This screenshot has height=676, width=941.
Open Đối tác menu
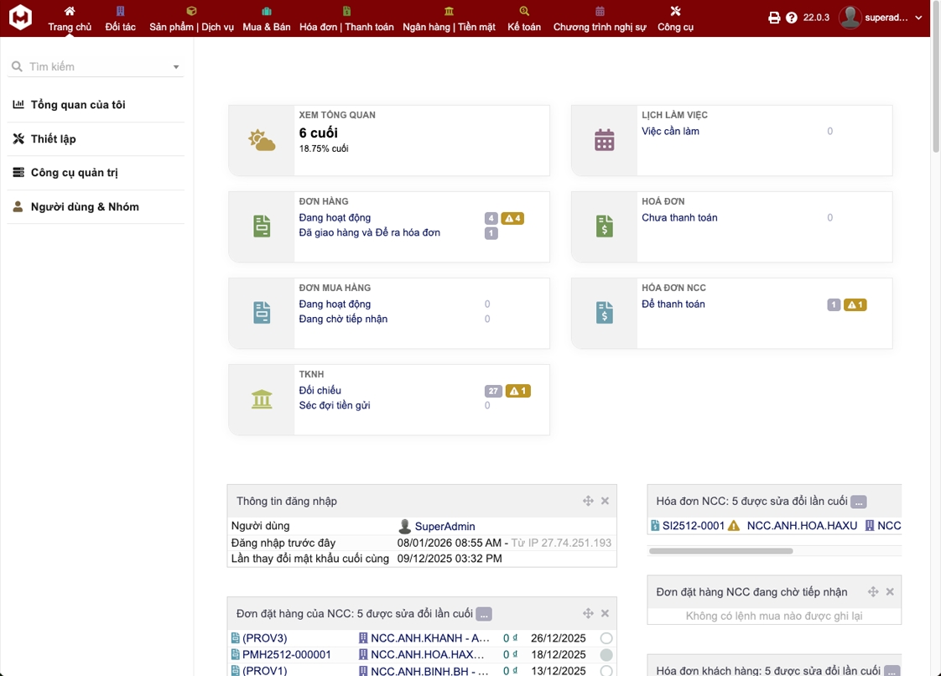[x=120, y=18]
